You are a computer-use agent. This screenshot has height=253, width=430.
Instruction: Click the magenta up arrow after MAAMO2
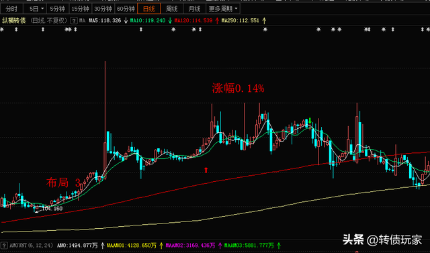(x=220, y=246)
